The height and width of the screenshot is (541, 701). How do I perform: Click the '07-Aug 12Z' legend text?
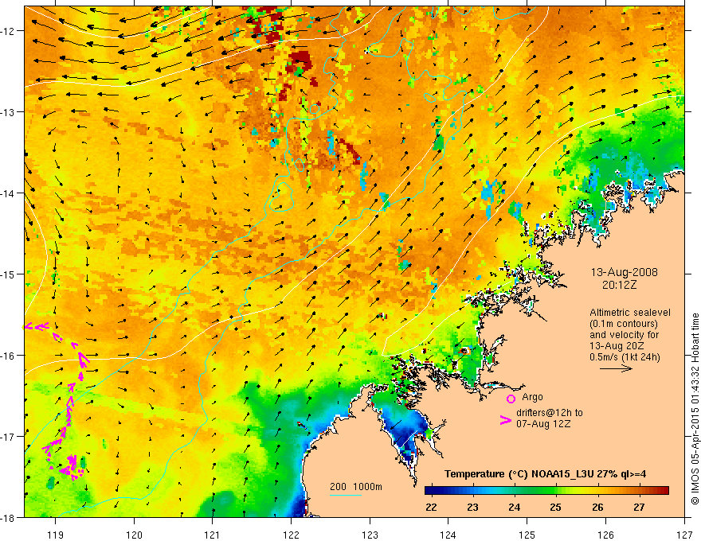543,424
